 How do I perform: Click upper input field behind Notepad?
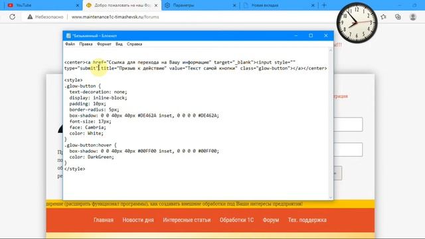click(348, 124)
